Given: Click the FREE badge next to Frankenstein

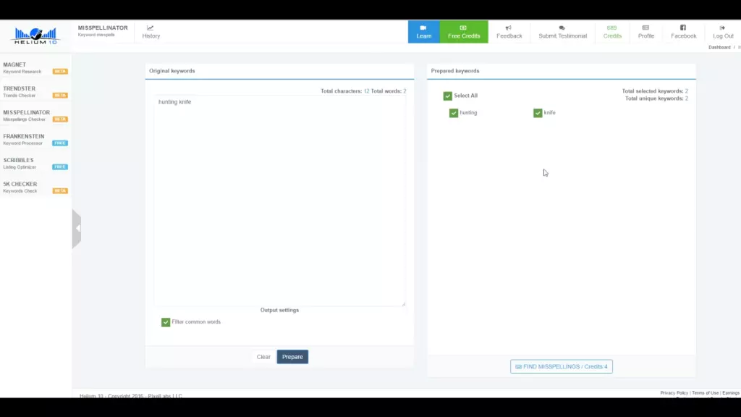Looking at the screenshot, I should (60, 143).
